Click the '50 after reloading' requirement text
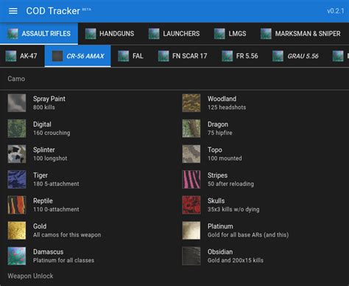 [230, 184]
